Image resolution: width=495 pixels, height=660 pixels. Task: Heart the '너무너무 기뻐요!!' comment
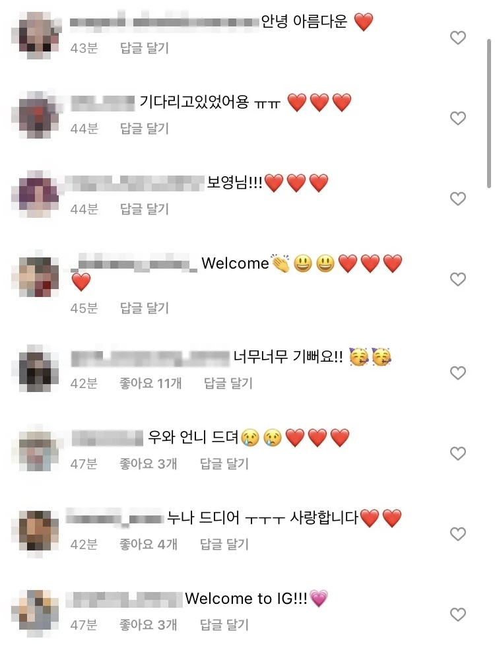(458, 373)
